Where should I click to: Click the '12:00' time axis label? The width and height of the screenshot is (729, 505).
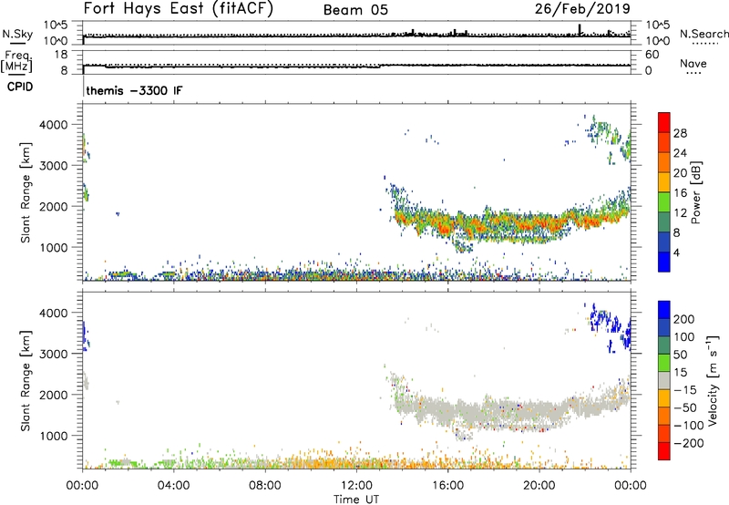[356, 486]
